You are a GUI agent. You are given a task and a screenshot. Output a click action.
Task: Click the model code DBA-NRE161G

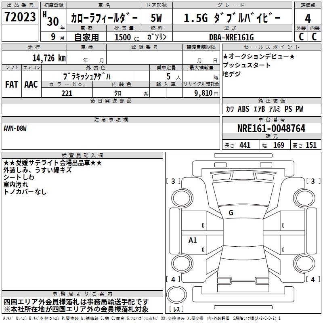(231, 37)
